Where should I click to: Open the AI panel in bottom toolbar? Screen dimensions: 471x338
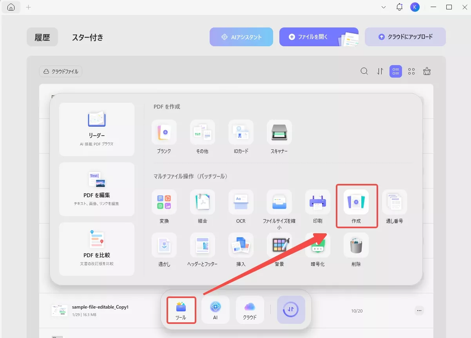click(215, 310)
